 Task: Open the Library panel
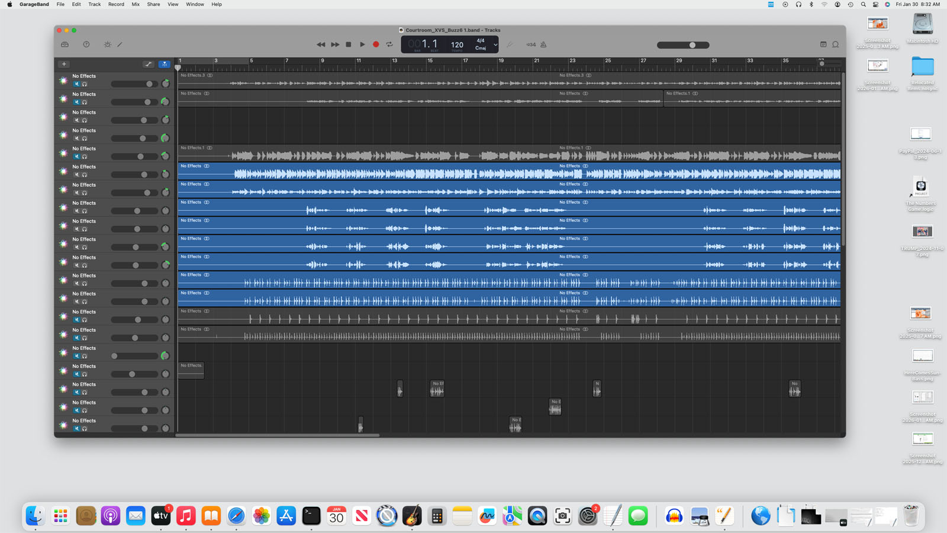click(65, 44)
